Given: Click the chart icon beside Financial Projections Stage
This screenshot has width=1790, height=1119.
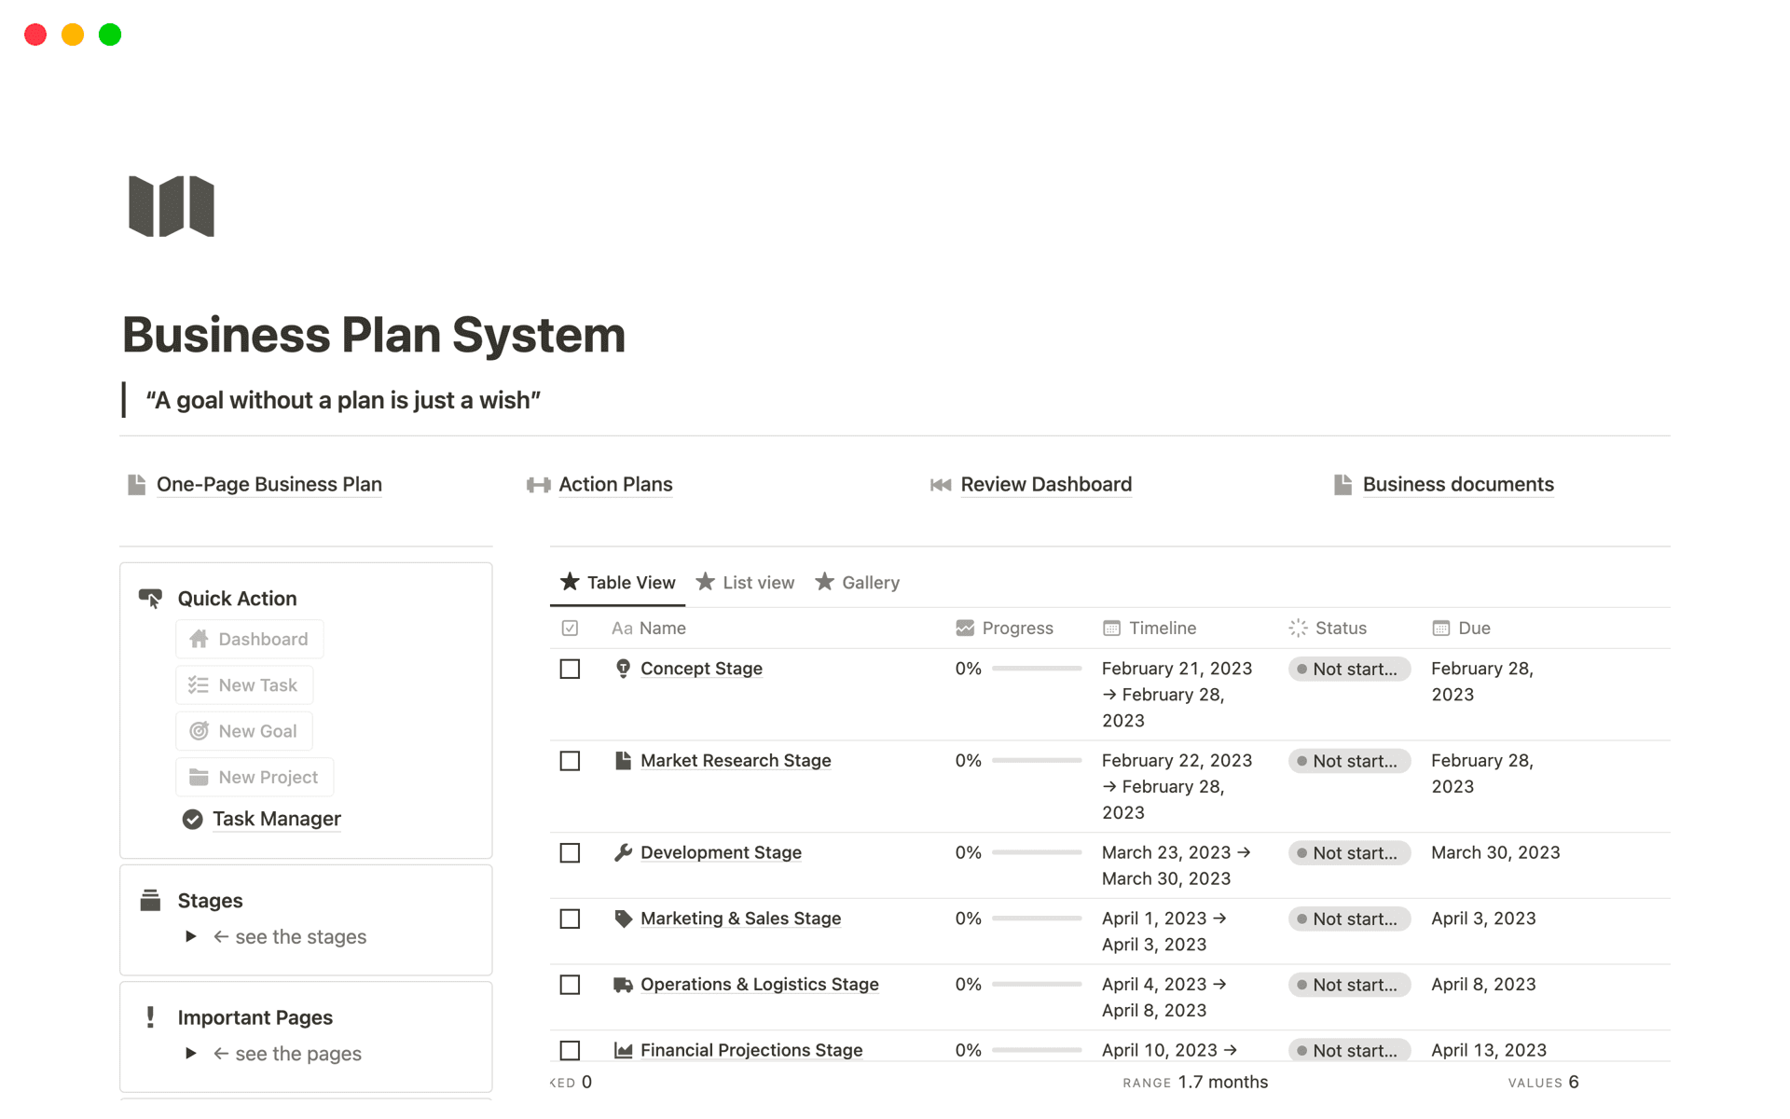Looking at the screenshot, I should pos(623,1049).
